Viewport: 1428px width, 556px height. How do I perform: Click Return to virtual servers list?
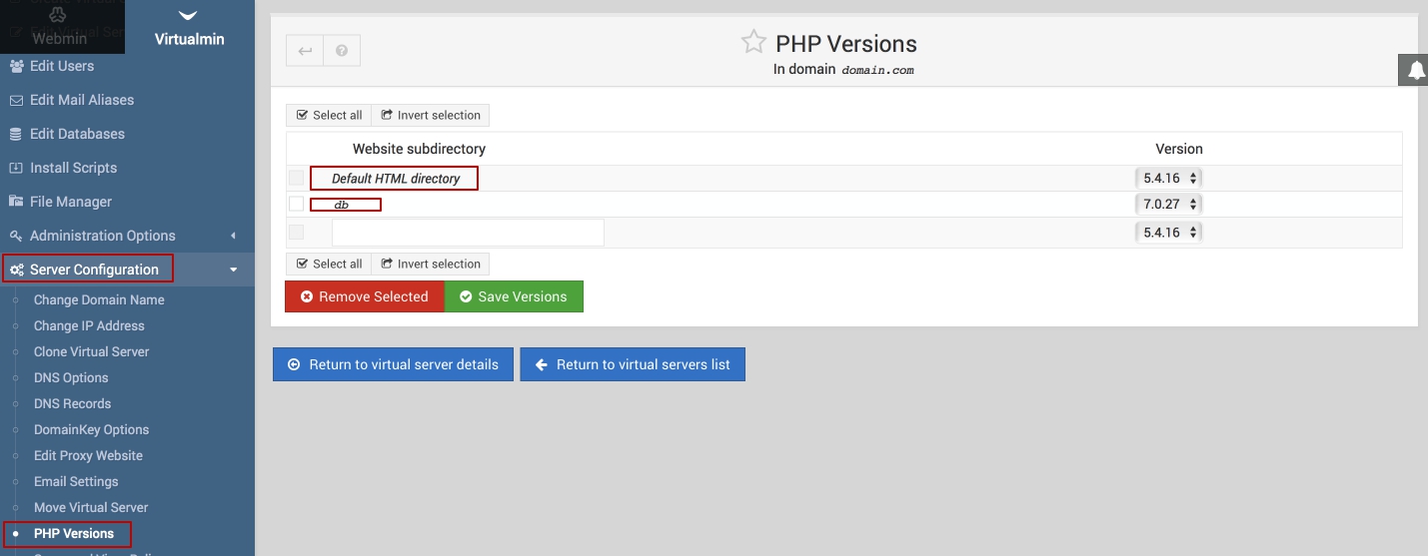(633, 364)
